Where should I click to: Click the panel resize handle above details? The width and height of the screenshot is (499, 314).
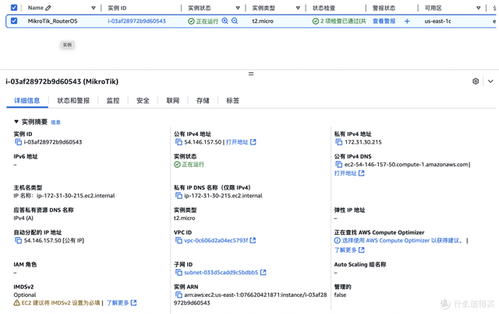point(251,74)
